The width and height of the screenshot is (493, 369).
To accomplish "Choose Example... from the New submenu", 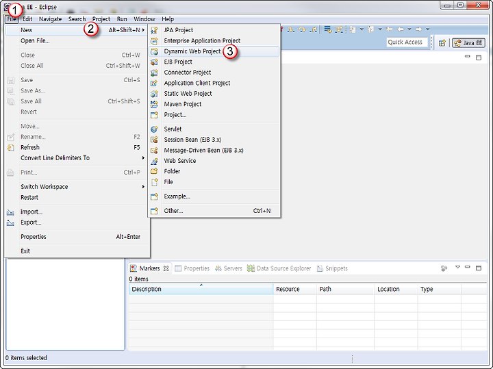I will coord(214,196).
